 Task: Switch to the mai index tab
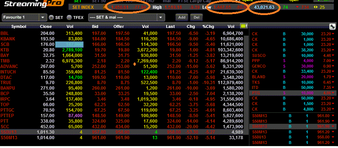pyautogui.click(x=167, y=1)
